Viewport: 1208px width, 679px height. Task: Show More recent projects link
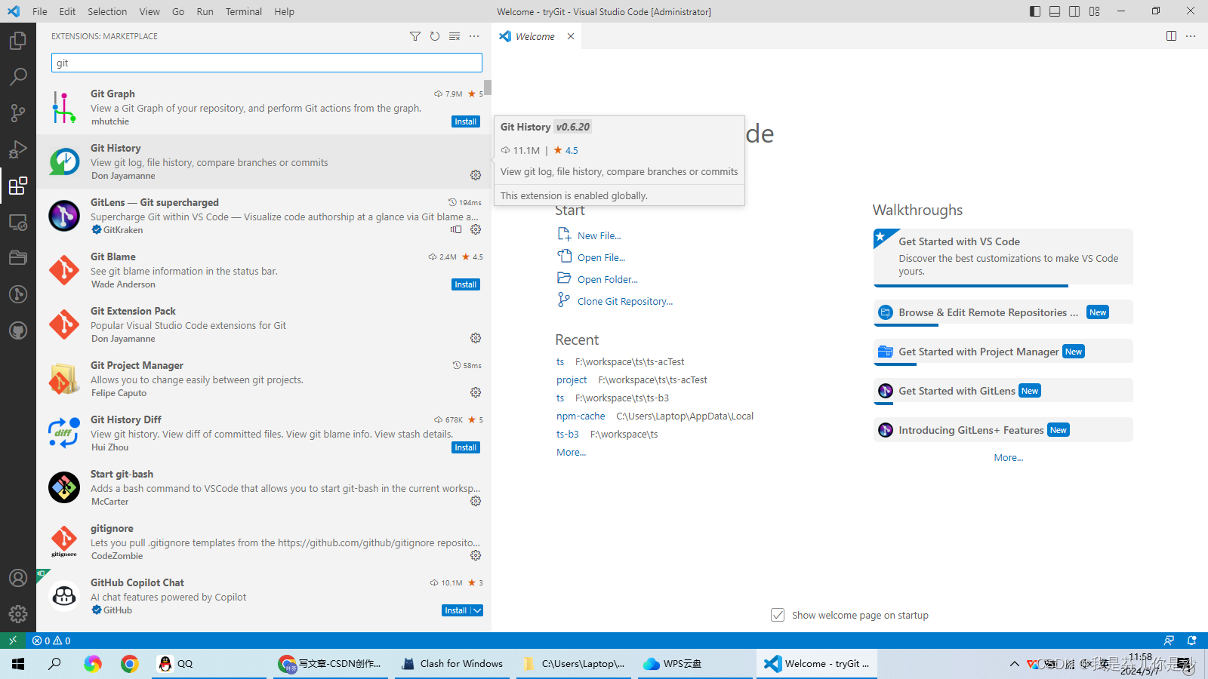click(x=571, y=452)
